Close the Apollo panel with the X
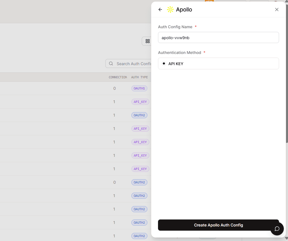288x241 pixels. [x=277, y=10]
